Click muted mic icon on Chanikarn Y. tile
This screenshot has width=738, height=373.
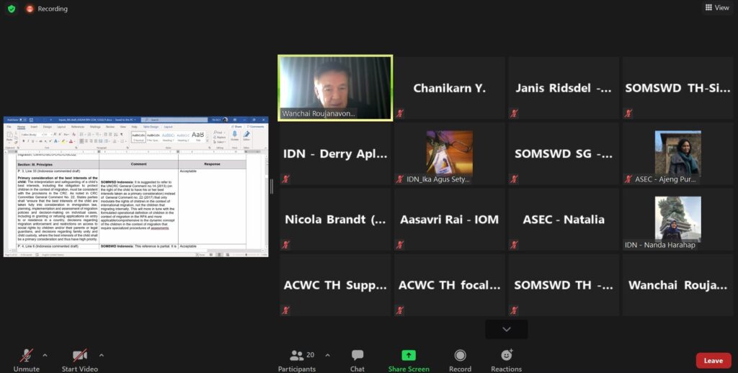coord(400,113)
